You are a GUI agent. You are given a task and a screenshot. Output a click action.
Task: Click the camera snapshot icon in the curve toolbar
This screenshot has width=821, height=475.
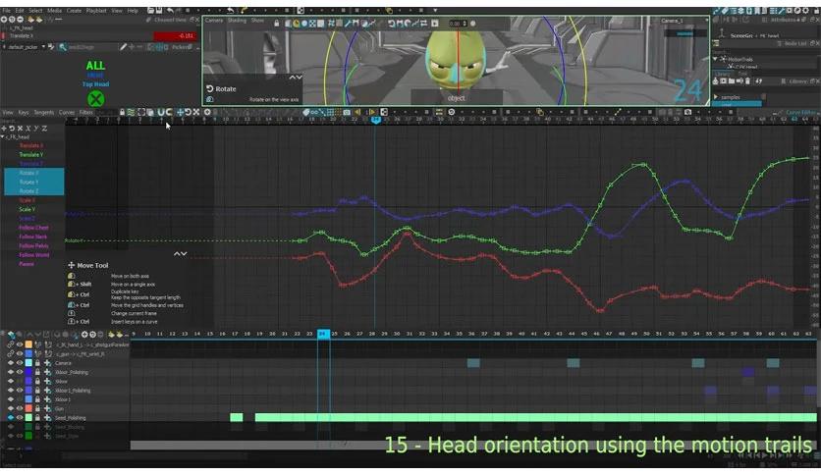coord(347,112)
